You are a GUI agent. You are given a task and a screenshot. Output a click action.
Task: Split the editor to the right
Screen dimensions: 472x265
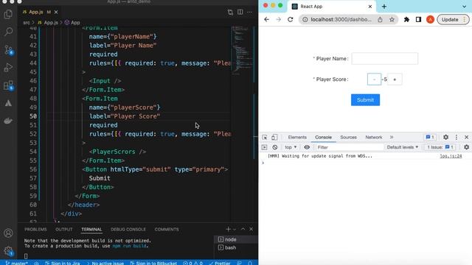pos(240,12)
